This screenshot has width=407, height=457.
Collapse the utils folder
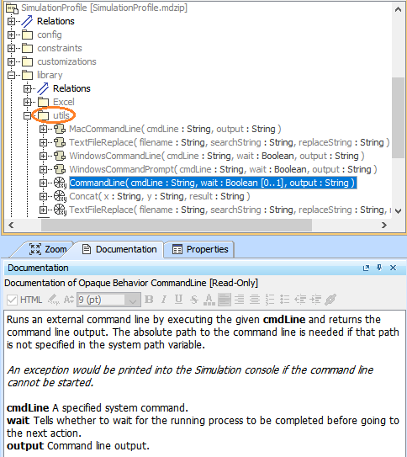coord(27,115)
